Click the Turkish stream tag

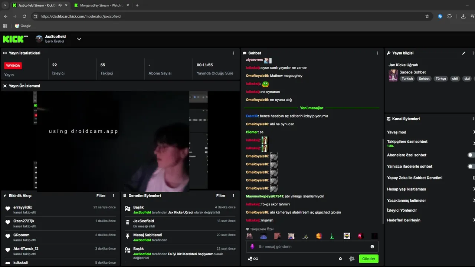[407, 79]
